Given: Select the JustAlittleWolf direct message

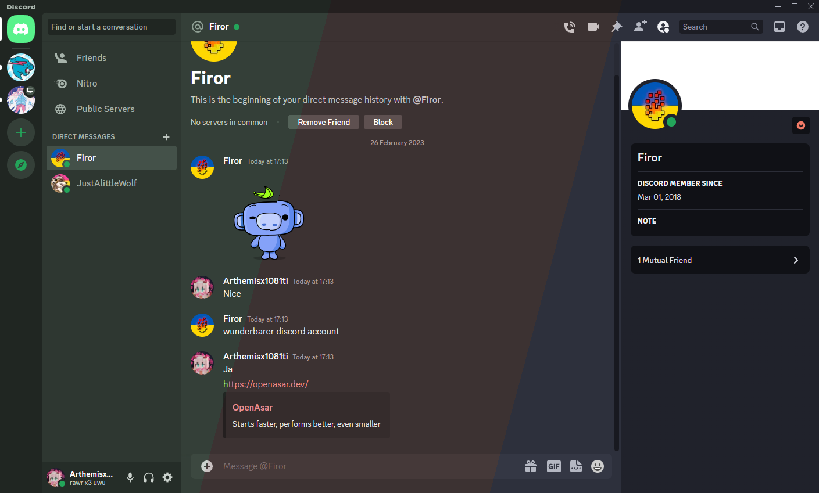Looking at the screenshot, I should [x=112, y=183].
